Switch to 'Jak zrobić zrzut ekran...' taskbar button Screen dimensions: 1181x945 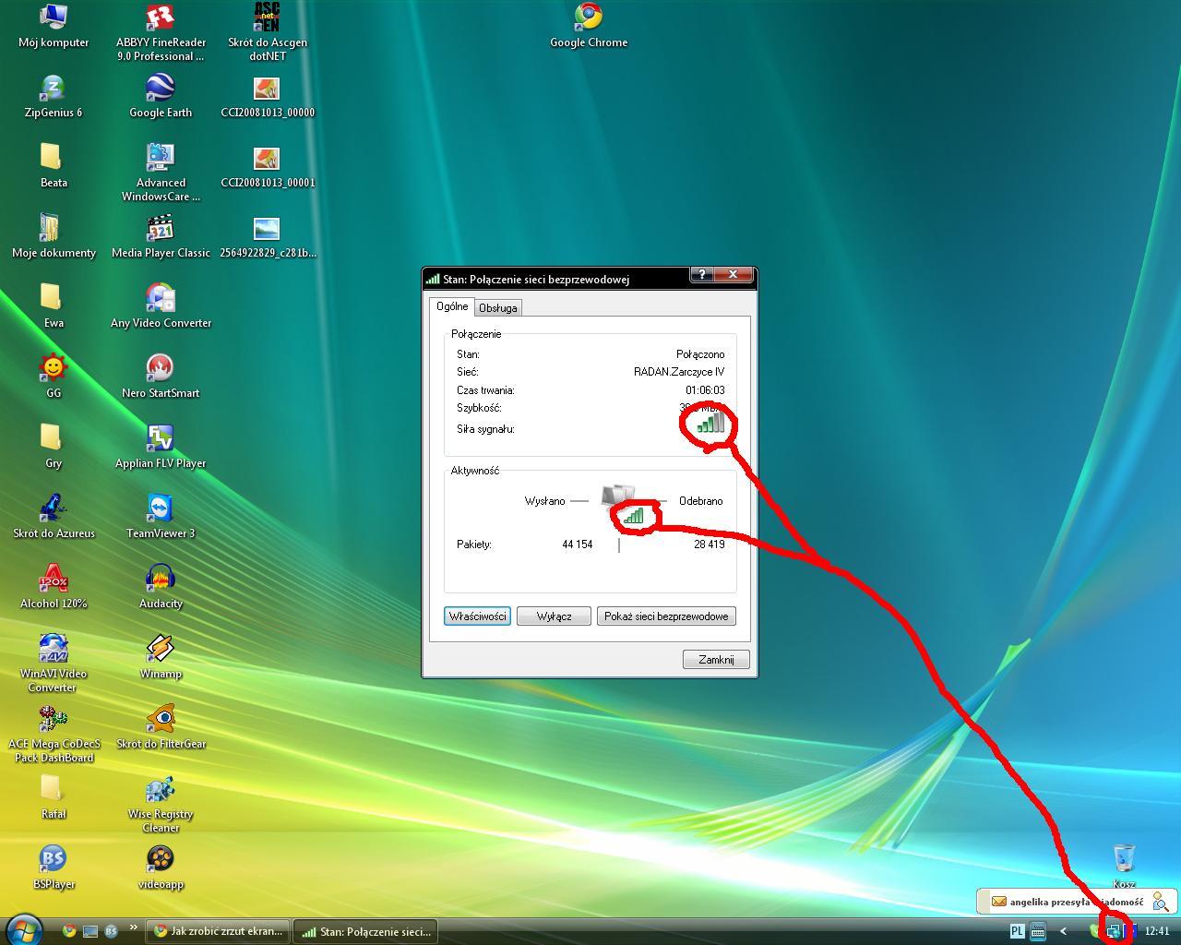(x=218, y=931)
